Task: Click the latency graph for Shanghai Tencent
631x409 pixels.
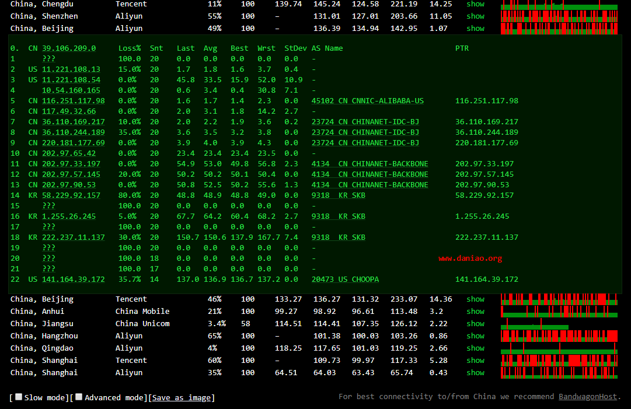Action: [559, 361]
